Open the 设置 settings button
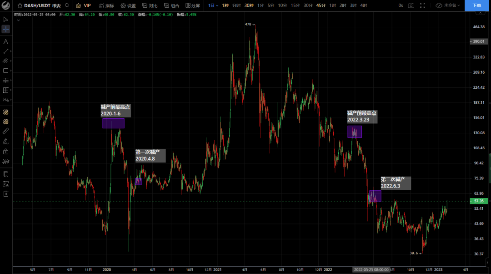The image size is (491, 274). click(x=128, y=5)
